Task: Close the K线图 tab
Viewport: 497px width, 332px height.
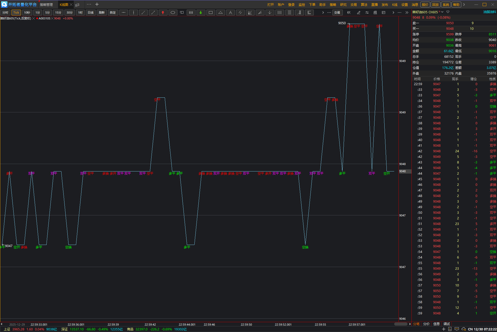Action: pos(71,5)
